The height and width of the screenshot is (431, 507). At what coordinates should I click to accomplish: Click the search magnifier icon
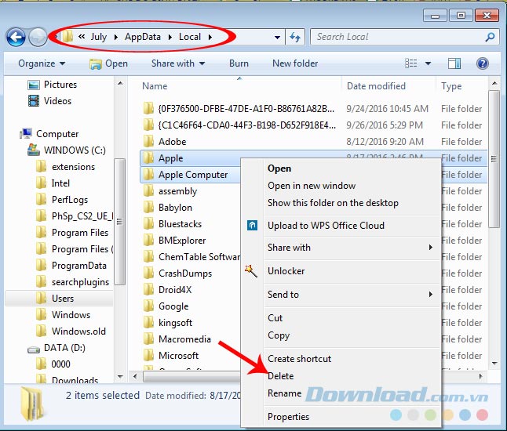[491, 37]
